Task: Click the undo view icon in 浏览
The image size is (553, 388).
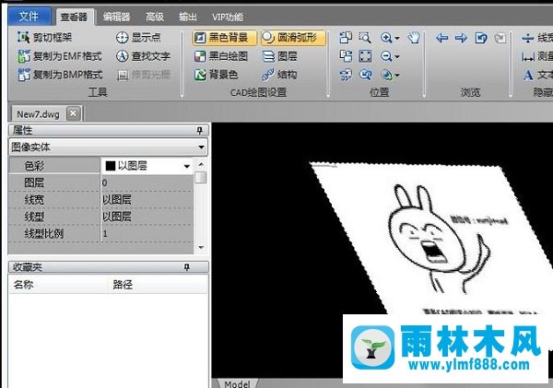Action: [481, 38]
